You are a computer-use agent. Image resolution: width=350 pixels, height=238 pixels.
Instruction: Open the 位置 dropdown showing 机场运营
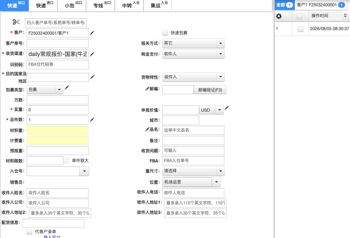pyautogui.click(x=191, y=182)
